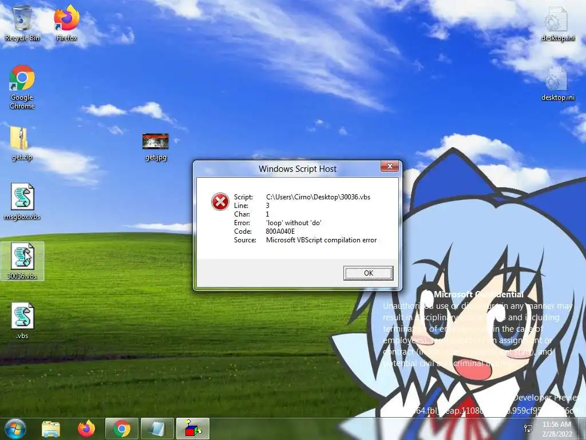Screen dimensions: 586x440
Task: Click the Source label in error dialog
Action: pos(245,240)
